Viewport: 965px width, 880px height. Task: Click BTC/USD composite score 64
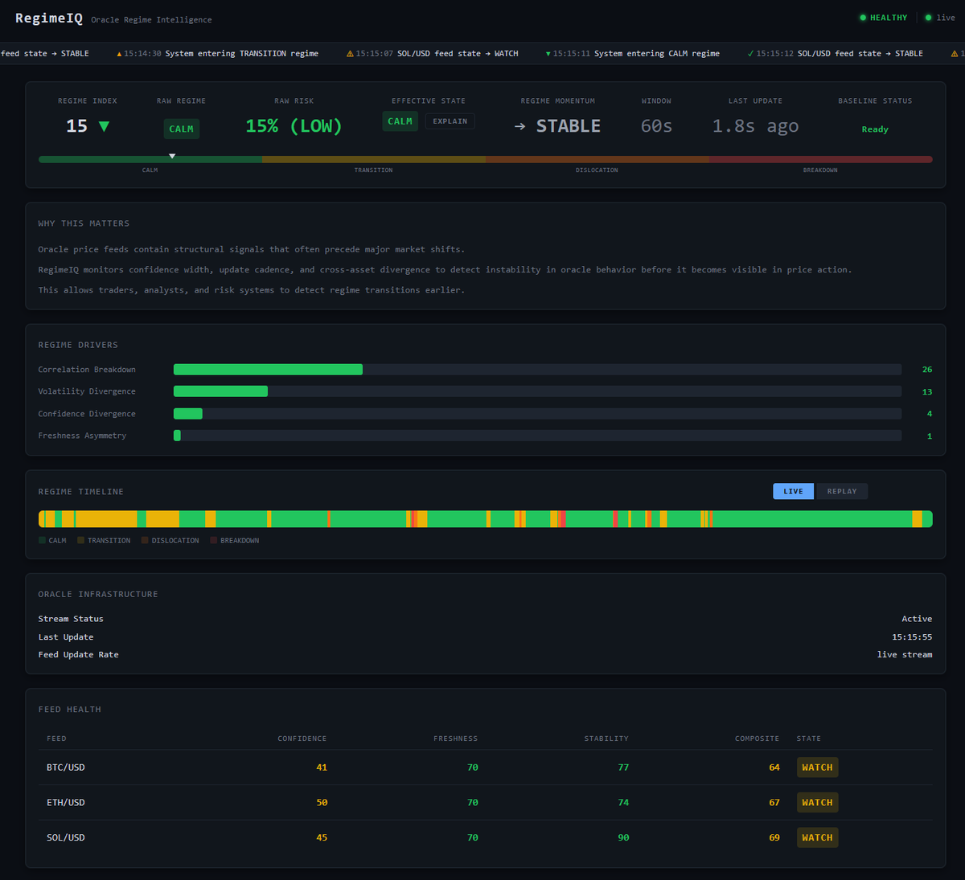point(774,767)
